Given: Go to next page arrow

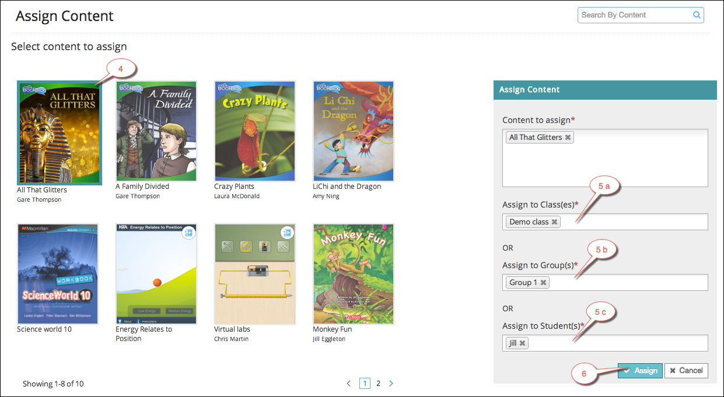Looking at the screenshot, I should [391, 384].
